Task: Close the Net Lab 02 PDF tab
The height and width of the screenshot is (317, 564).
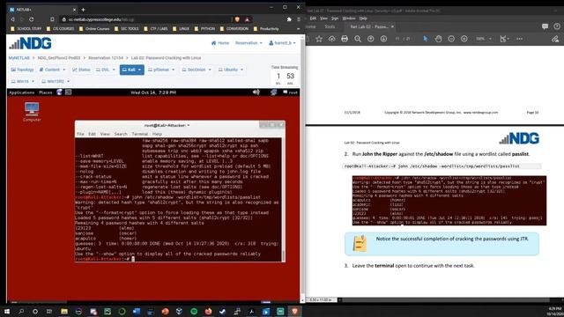Action: (392, 26)
